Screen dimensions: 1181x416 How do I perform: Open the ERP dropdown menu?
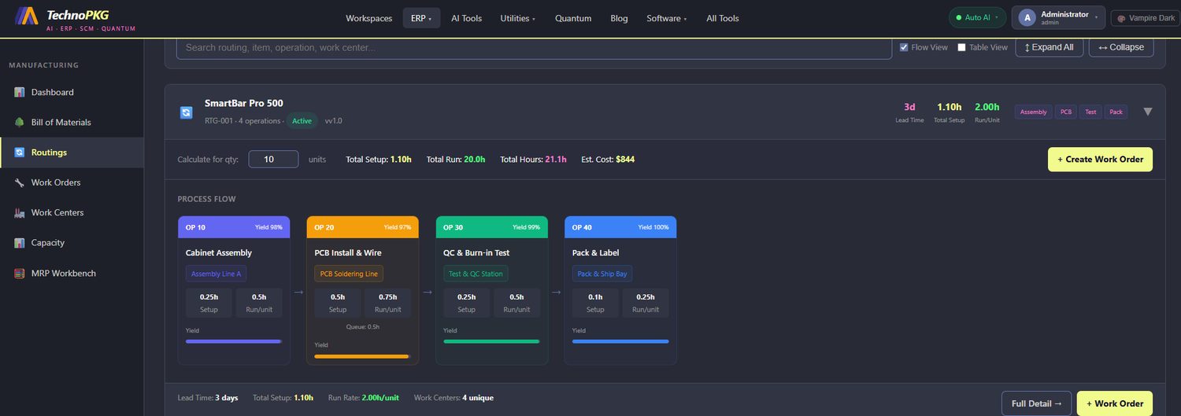[x=421, y=18]
